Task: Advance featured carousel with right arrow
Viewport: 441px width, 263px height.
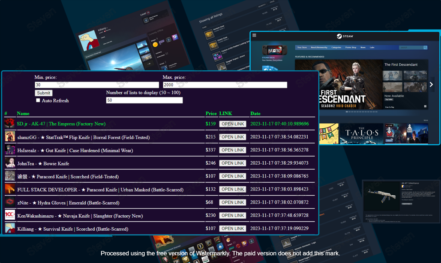Action: click(x=431, y=84)
